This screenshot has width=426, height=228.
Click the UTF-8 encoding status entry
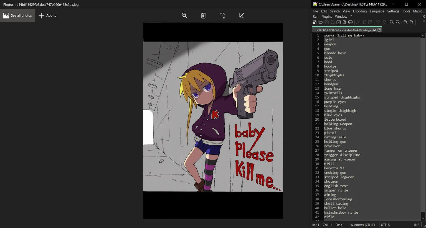point(385,225)
